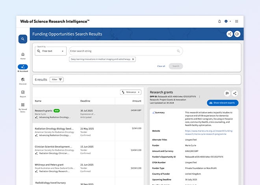This screenshot has height=185, width=260.
Task: Flag the Research grants opportunity
Action: 227,93
